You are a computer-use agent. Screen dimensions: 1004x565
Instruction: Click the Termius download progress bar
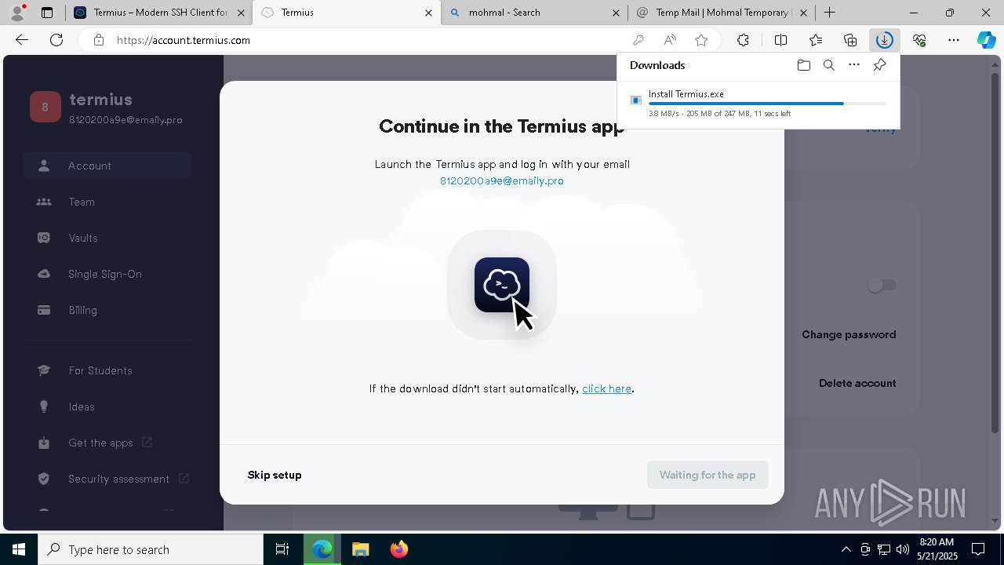coord(767,104)
